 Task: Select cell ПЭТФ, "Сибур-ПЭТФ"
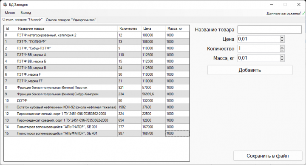click(x=67, y=48)
